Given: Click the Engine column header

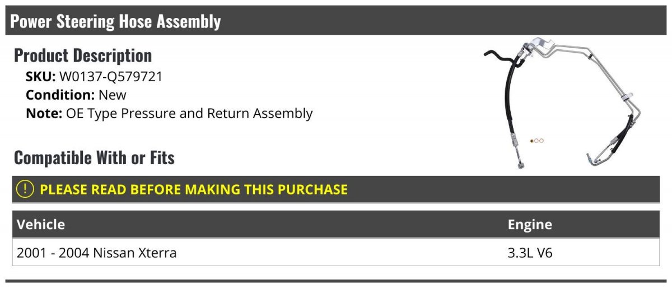Looking at the screenshot, I should tap(530, 225).
